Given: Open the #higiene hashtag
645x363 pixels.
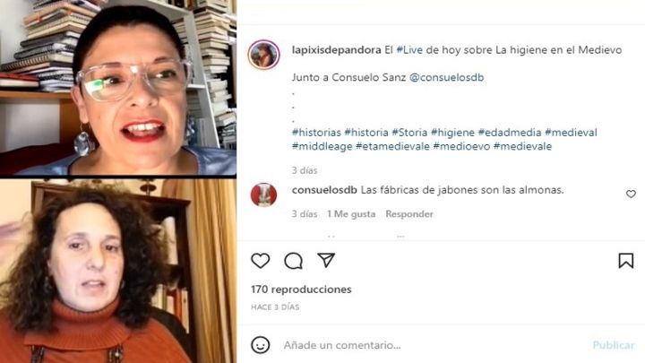Looking at the screenshot, I should 452,133.
